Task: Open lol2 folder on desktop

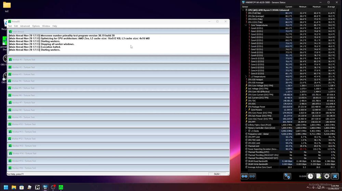Action: click(x=7, y=7)
